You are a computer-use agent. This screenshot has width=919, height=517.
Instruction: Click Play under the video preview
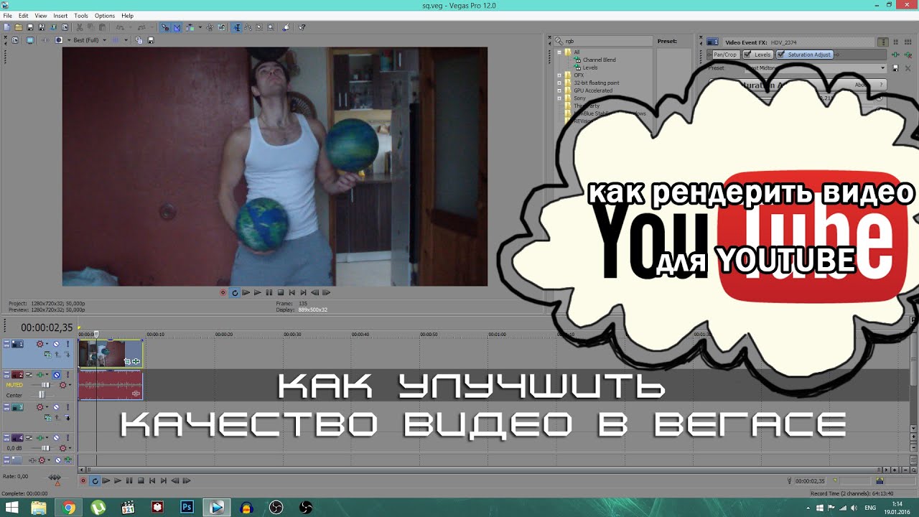coord(257,292)
